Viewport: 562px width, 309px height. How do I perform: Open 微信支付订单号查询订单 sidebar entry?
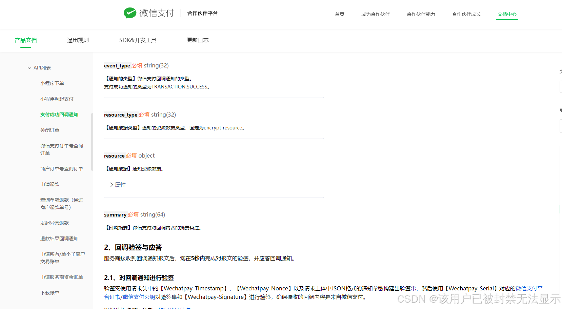pos(61,149)
